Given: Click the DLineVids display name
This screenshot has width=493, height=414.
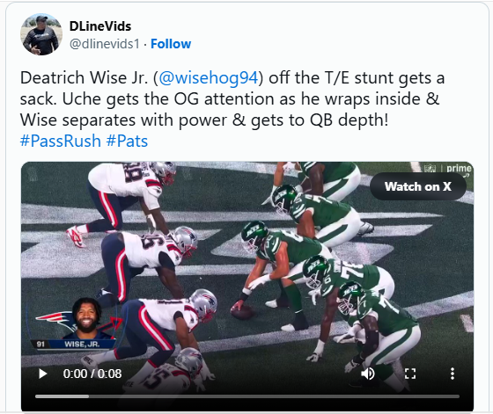Looking at the screenshot, I should click(x=100, y=26).
